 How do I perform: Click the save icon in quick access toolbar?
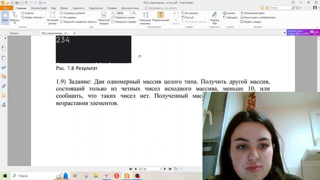click(x=12, y=2)
